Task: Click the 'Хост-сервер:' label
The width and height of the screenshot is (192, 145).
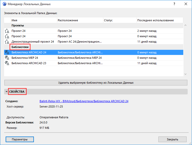Action: (15, 107)
